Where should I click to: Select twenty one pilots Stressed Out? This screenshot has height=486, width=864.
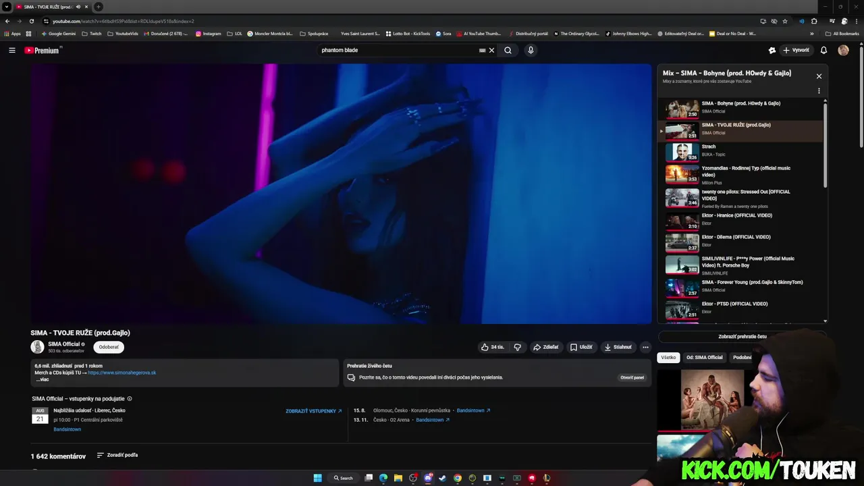coord(740,198)
